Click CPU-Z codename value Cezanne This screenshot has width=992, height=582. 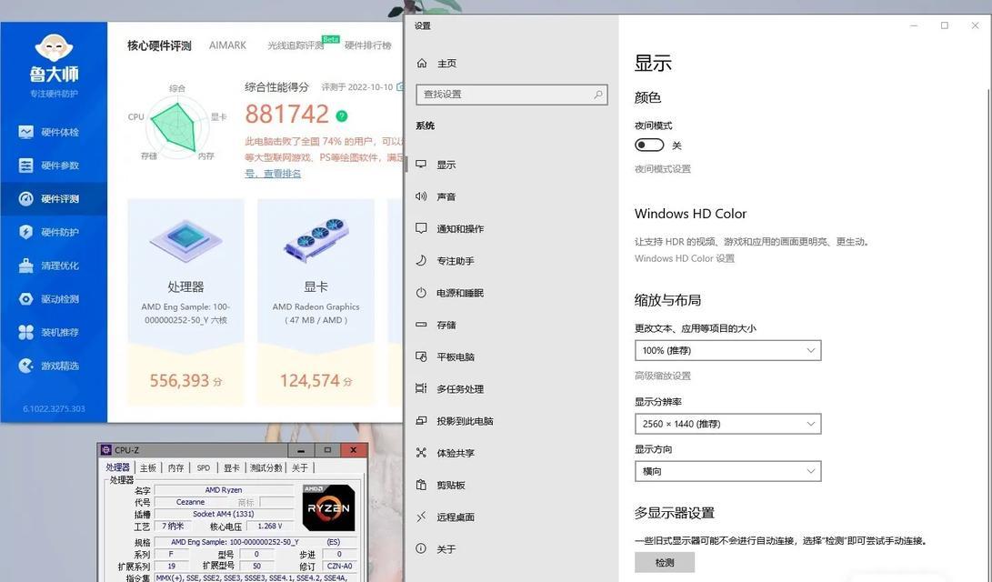click(190, 502)
